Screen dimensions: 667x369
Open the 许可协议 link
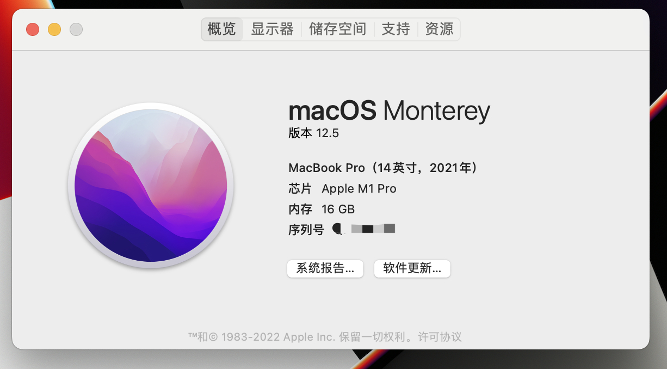click(440, 337)
